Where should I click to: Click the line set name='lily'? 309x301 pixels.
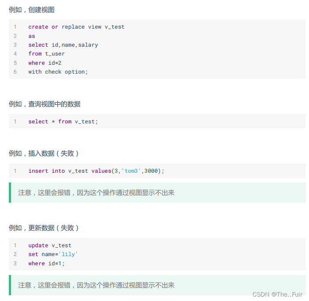pyautogui.click(x=53, y=254)
